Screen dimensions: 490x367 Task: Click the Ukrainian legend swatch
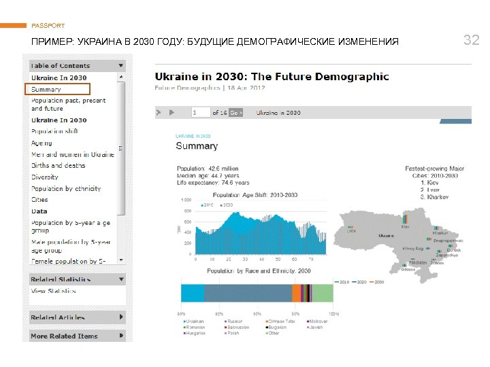tap(184, 321)
